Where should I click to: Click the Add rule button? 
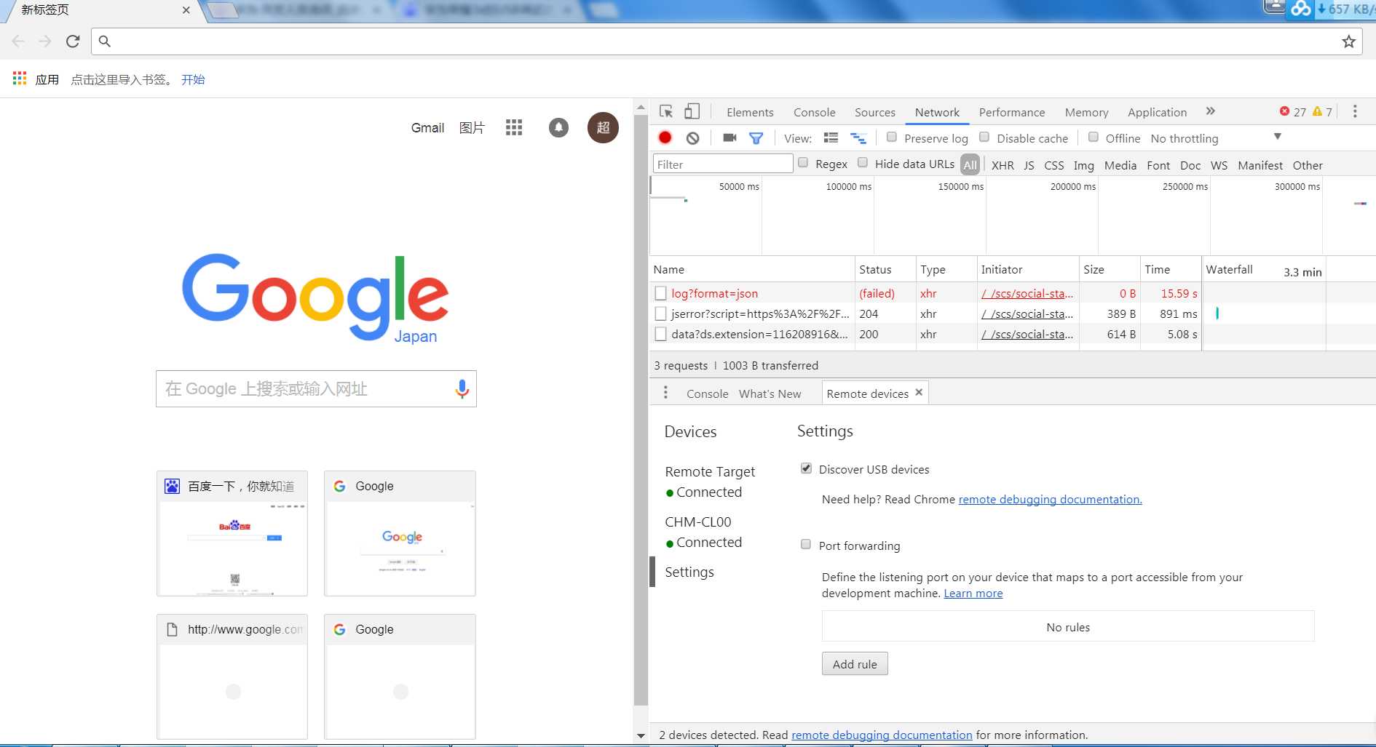[x=855, y=663]
